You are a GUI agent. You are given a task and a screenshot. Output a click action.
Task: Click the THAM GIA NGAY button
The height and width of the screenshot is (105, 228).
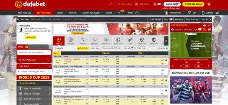(x=193, y=4)
